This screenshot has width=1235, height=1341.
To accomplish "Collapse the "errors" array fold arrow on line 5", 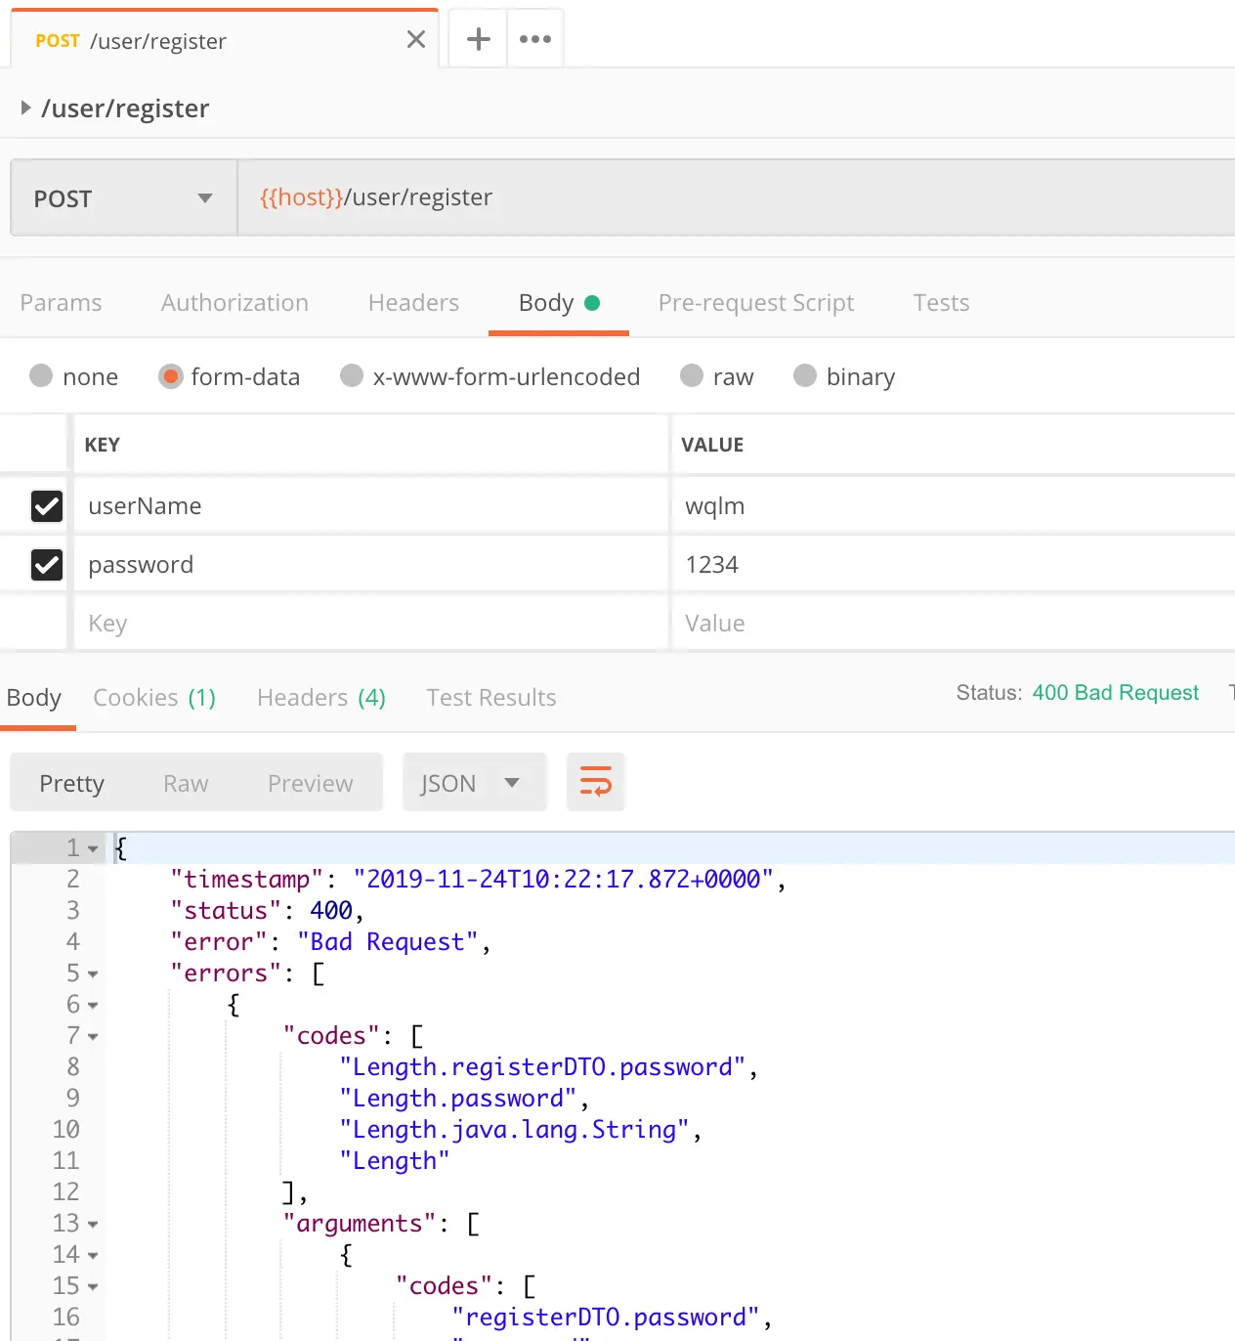I will coord(93,973).
